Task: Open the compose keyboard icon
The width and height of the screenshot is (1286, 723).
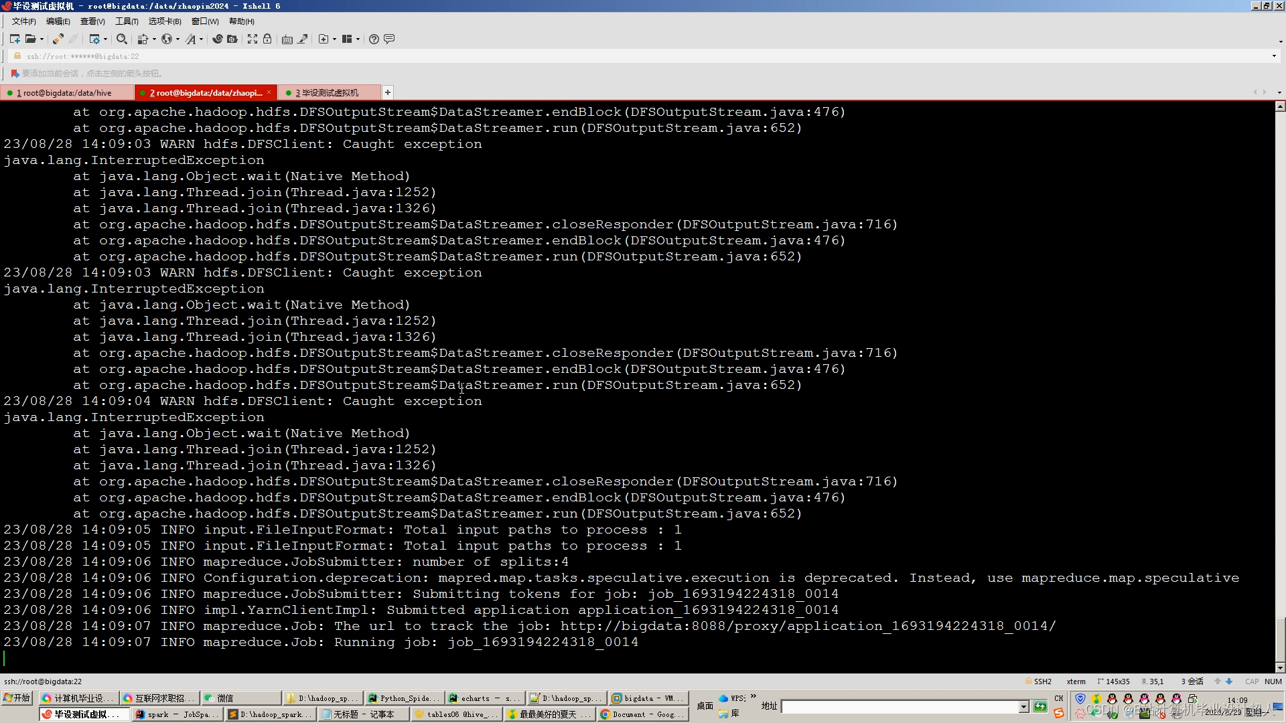Action: pyautogui.click(x=287, y=39)
